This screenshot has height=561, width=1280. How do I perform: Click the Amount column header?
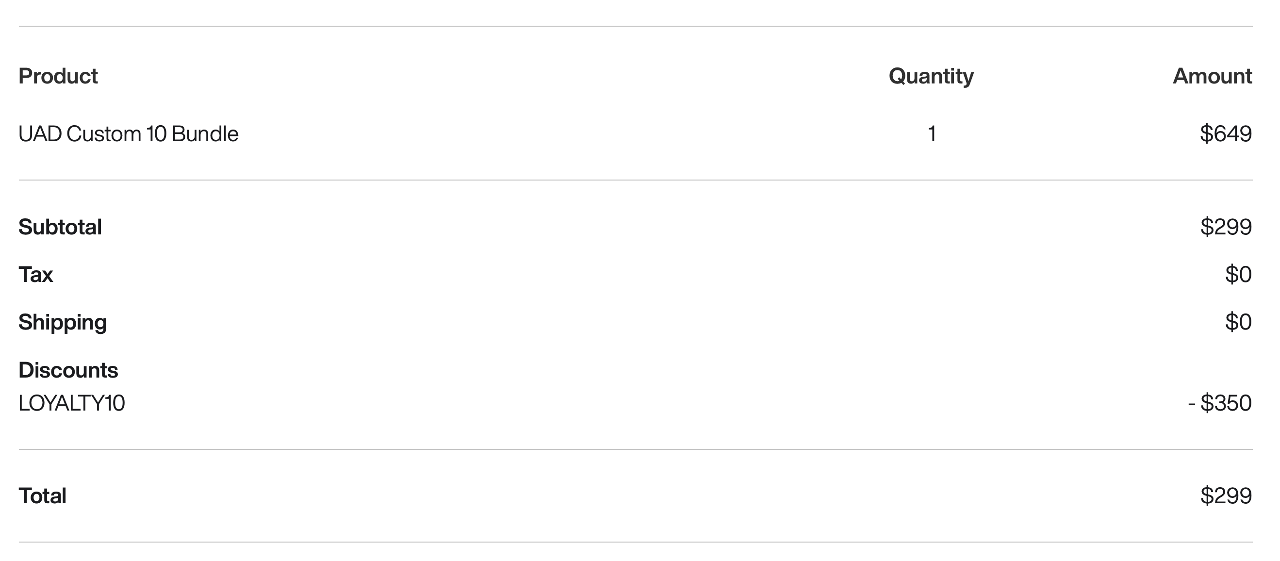[x=1212, y=76]
